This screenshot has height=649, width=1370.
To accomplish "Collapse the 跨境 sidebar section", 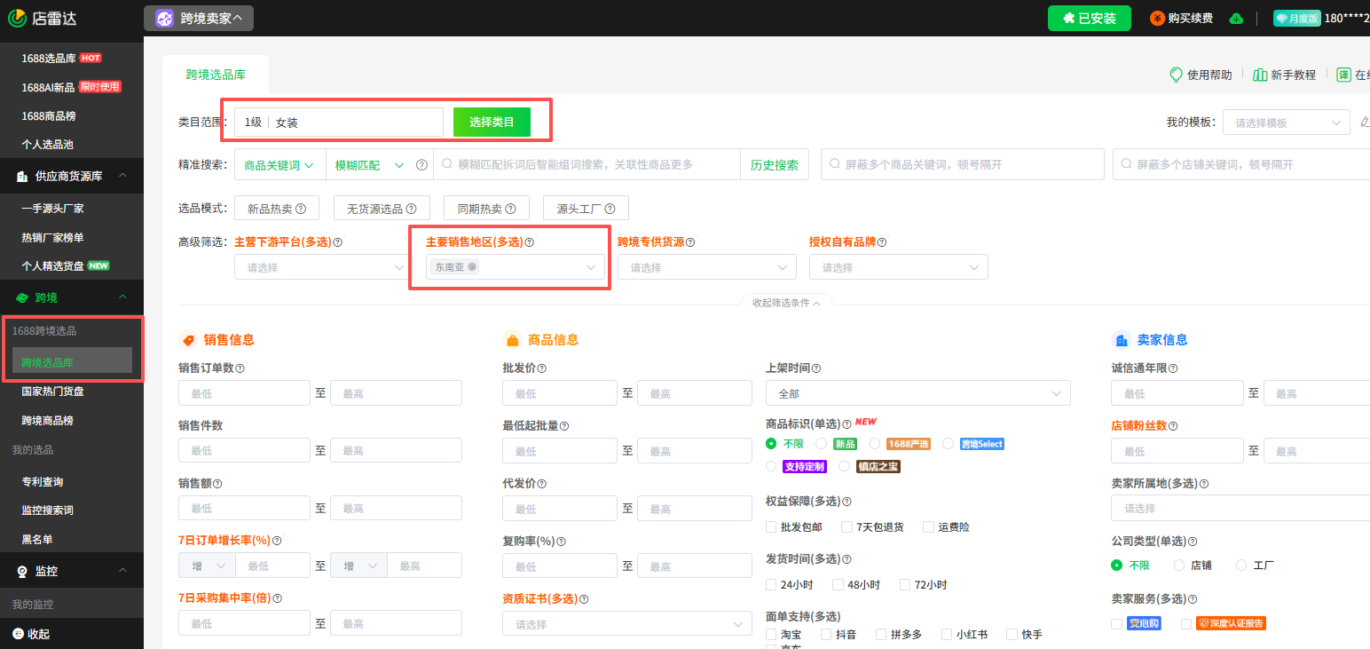I will 122,297.
